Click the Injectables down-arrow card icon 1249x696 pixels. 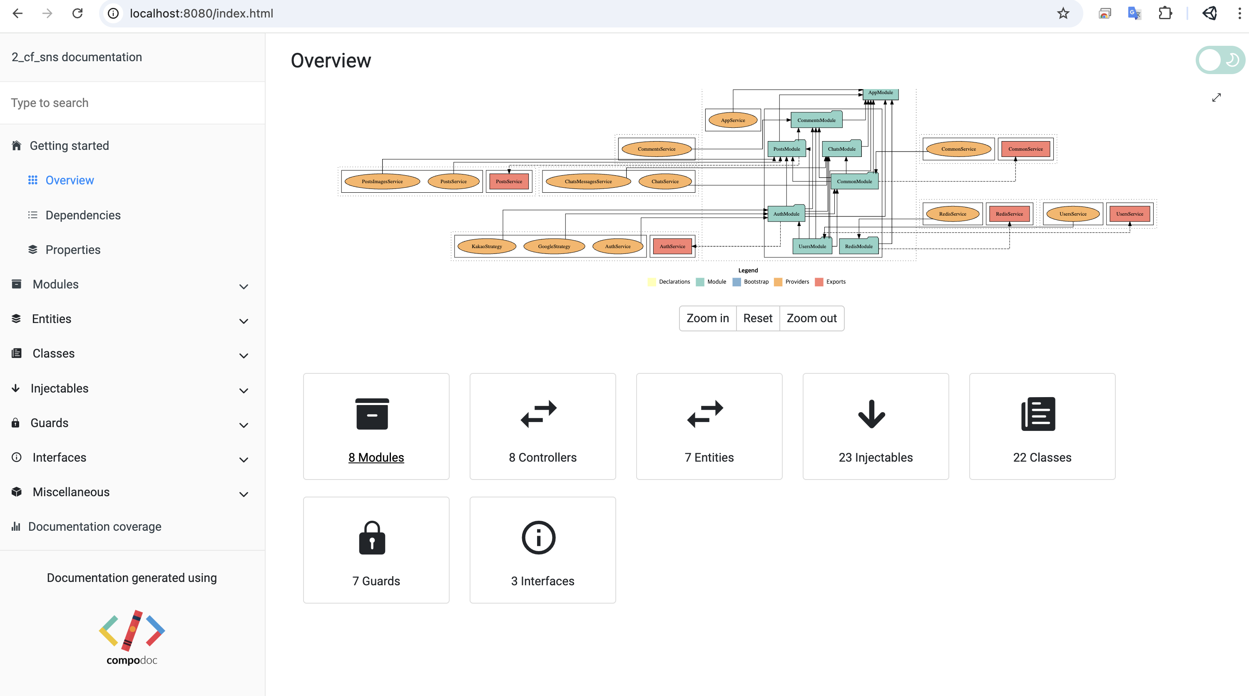(x=871, y=414)
